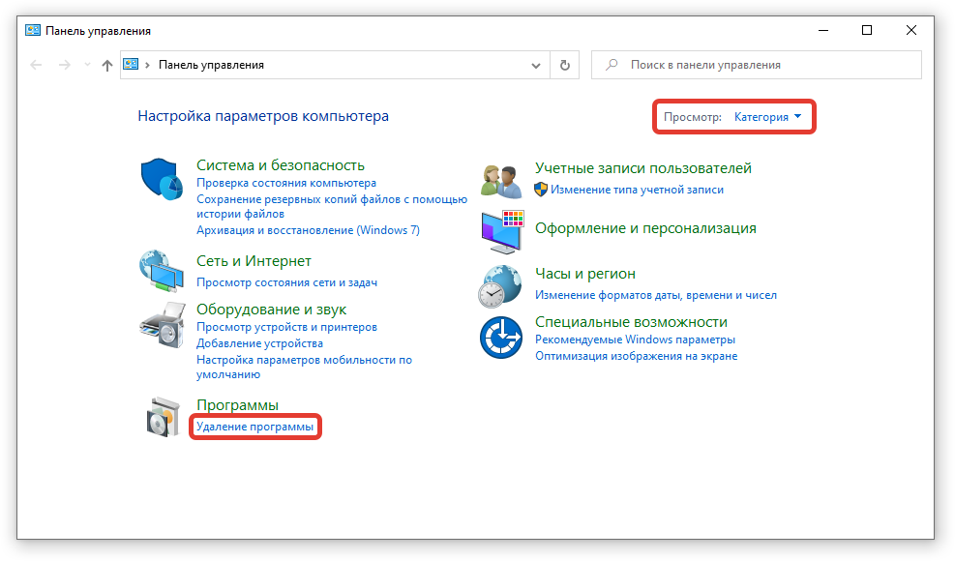Viewport: 955px width, 561px height.
Task: Open Специальные возможности category
Action: [631, 322]
